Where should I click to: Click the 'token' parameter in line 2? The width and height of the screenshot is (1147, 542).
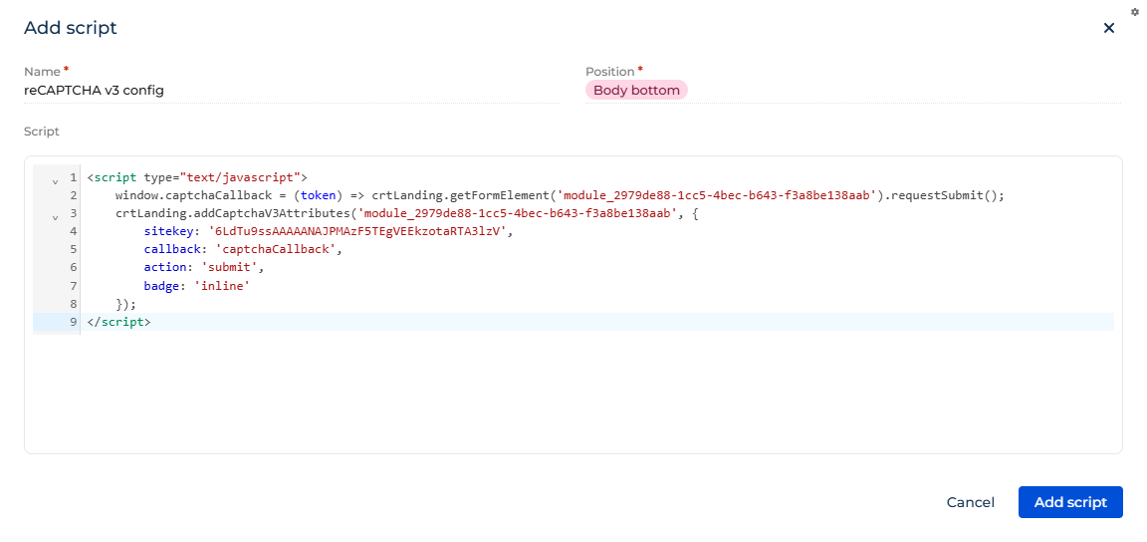pyautogui.click(x=319, y=195)
